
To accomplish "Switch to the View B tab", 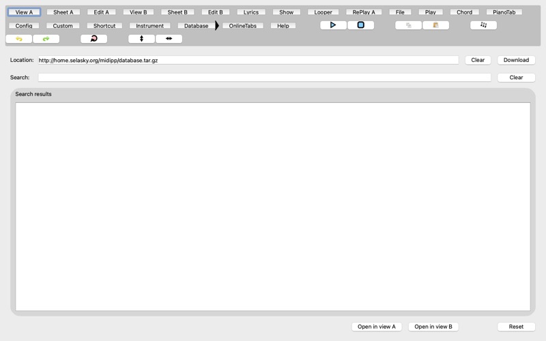I will coord(139,12).
